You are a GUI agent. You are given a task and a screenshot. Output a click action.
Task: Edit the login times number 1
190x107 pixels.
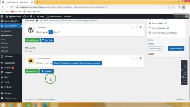coord(51,32)
